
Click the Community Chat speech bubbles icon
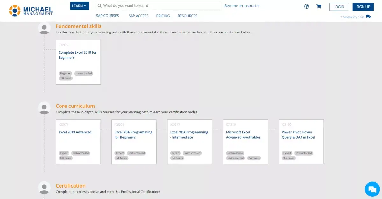[368, 17]
